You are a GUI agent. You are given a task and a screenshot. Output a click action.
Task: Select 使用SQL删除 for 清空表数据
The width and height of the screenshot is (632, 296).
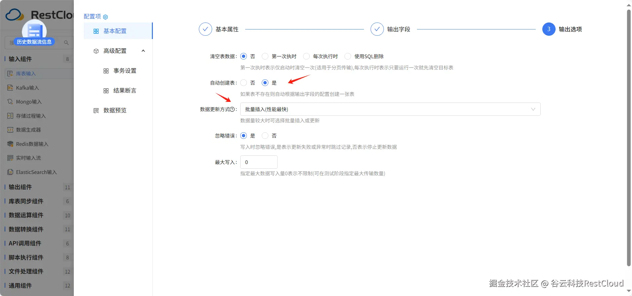tap(348, 56)
